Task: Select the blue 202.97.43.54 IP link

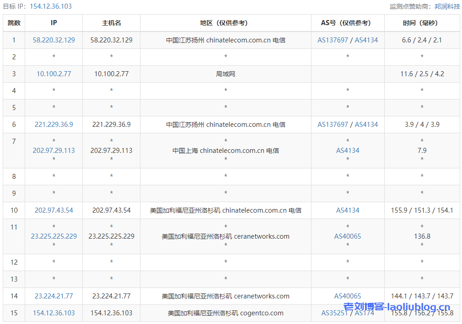Action: 54,210
